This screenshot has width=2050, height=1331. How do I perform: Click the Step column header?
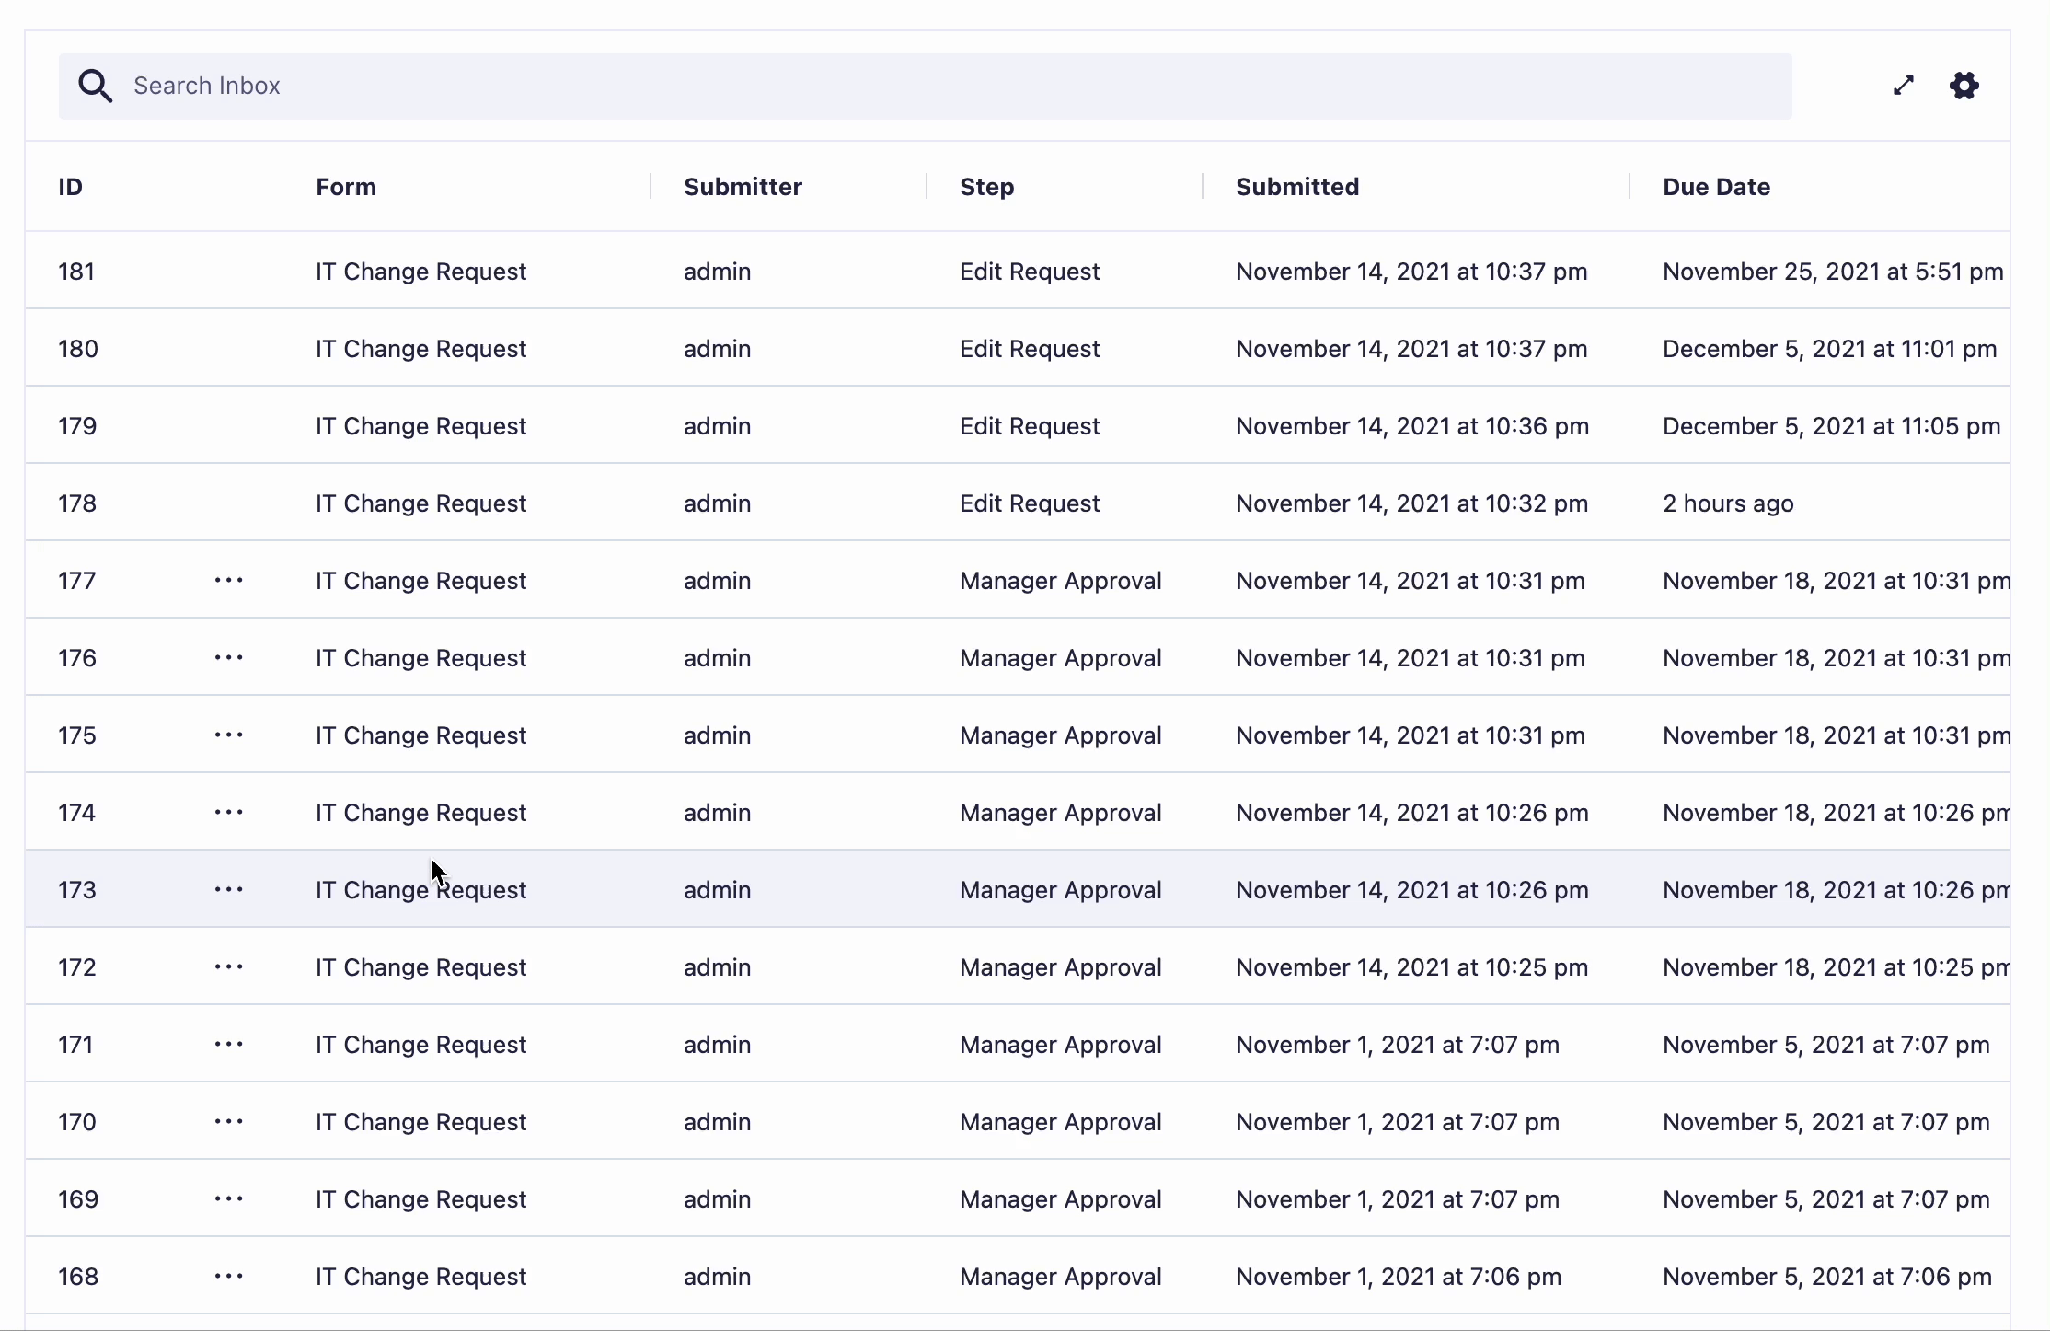point(986,187)
